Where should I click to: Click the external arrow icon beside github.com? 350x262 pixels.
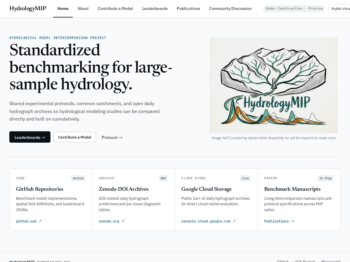point(40,221)
